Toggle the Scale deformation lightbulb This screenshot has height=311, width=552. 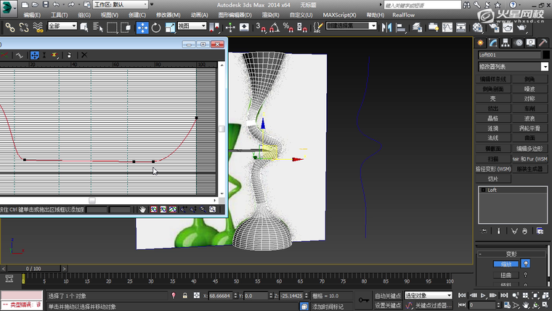(x=525, y=264)
